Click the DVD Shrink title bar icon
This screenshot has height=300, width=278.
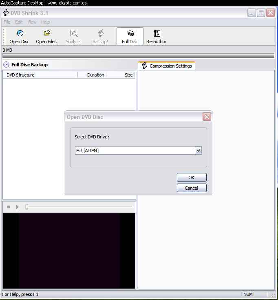tap(6, 13)
